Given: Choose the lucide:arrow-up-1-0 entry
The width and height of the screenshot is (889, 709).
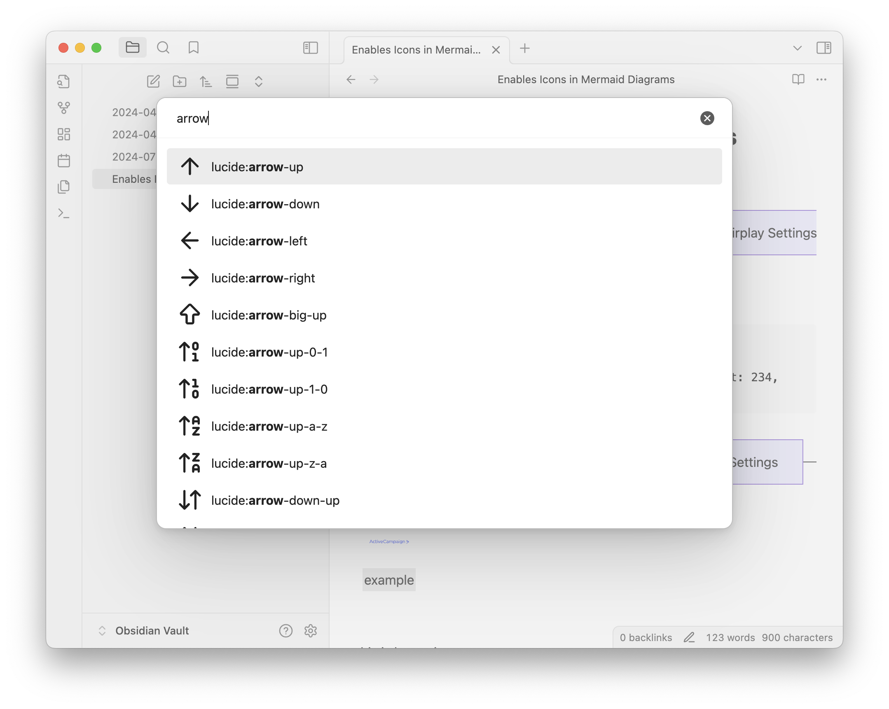Looking at the screenshot, I should 444,389.
